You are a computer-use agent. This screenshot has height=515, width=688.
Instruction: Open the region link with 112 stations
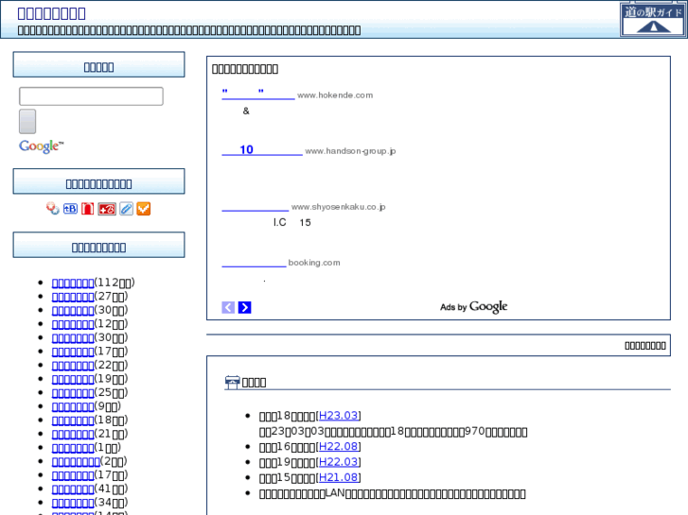(73, 283)
